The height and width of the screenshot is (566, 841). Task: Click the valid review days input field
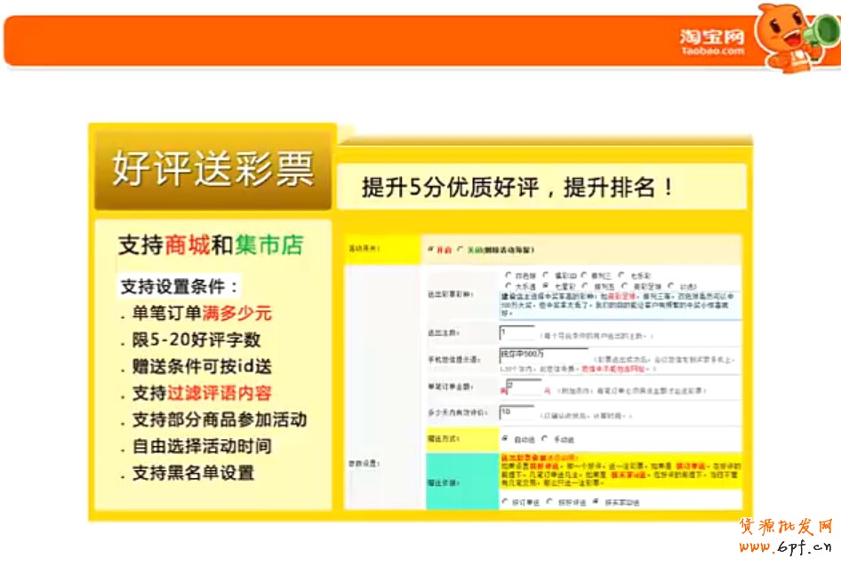point(517,413)
